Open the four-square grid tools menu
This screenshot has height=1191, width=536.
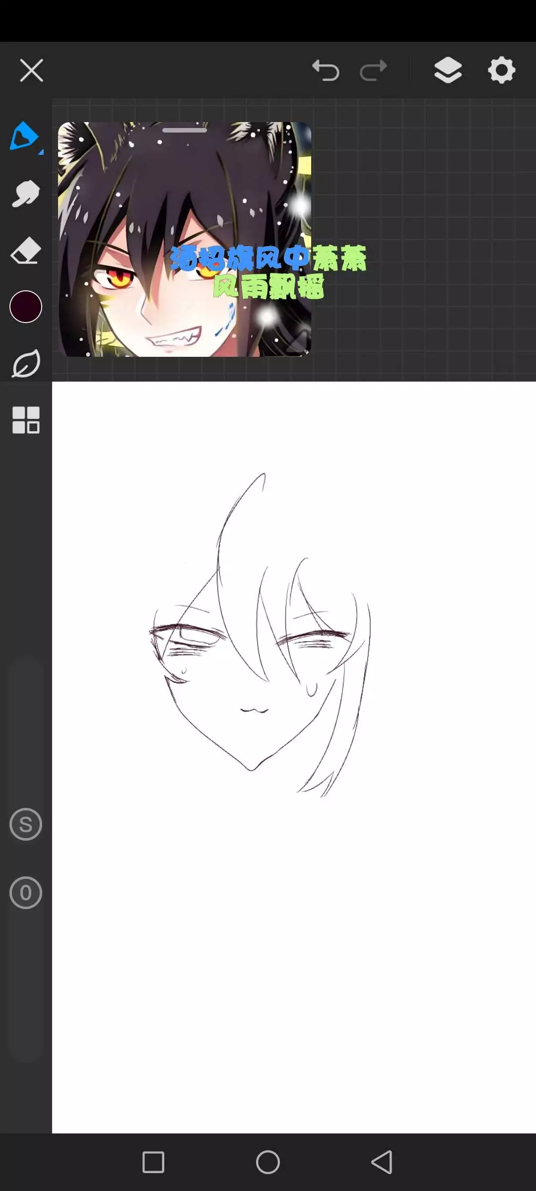[x=26, y=420]
